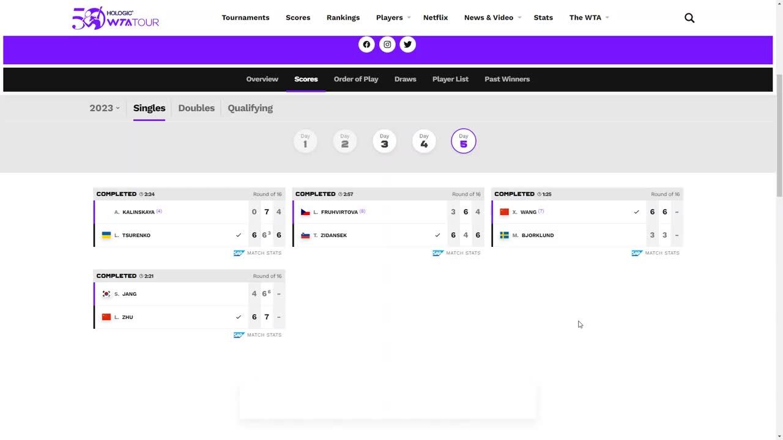Select Day 4 scores
783x440 pixels.
424,141
